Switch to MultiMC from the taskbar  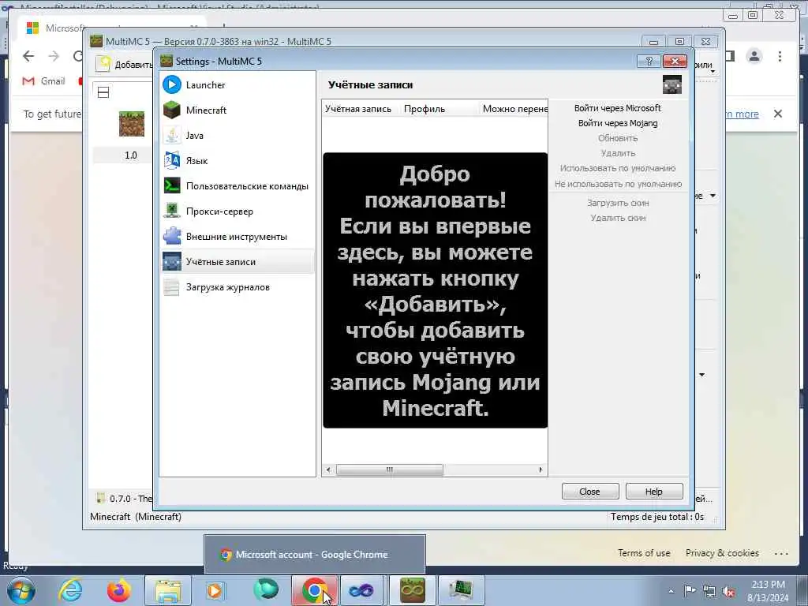click(x=412, y=590)
